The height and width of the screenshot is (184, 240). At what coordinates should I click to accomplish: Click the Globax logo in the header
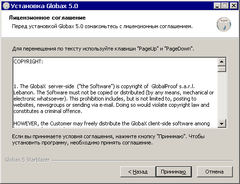[x=224, y=24]
